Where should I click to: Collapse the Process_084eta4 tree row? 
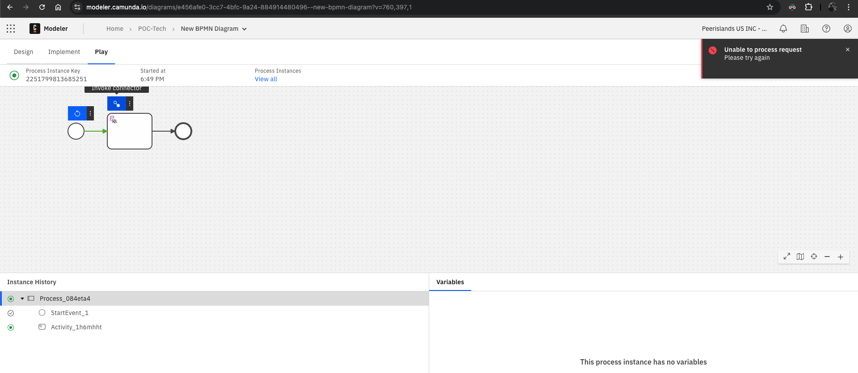[22, 298]
